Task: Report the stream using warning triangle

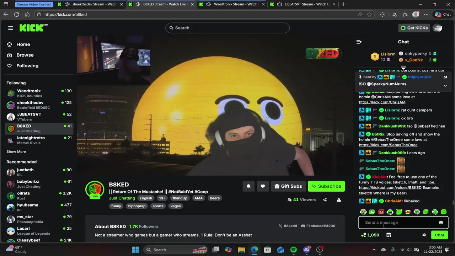Action: [x=339, y=200]
